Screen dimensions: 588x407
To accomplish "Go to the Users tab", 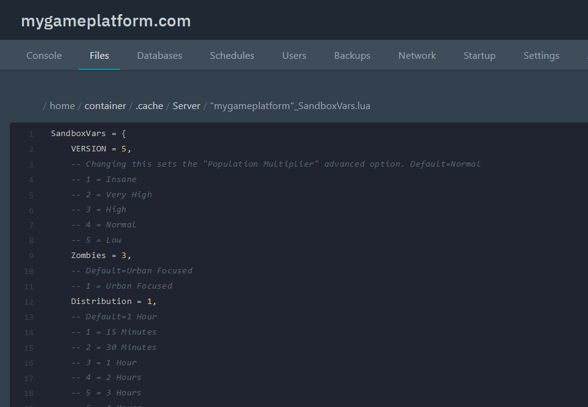I will pyautogui.click(x=294, y=55).
